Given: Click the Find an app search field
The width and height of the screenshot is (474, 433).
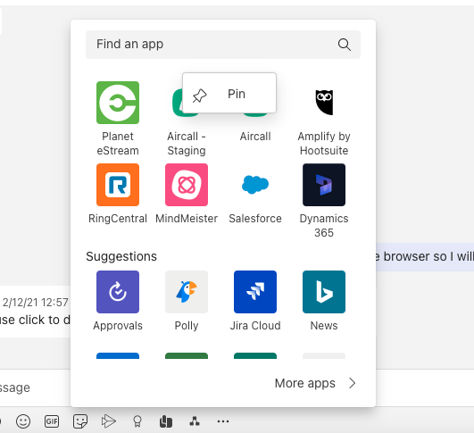Looking at the screenshot, I should 223,45.
